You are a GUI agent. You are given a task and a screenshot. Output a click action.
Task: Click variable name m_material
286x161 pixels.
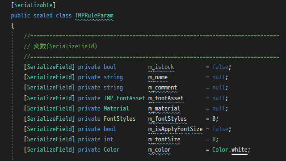pyautogui.click(x=164, y=109)
